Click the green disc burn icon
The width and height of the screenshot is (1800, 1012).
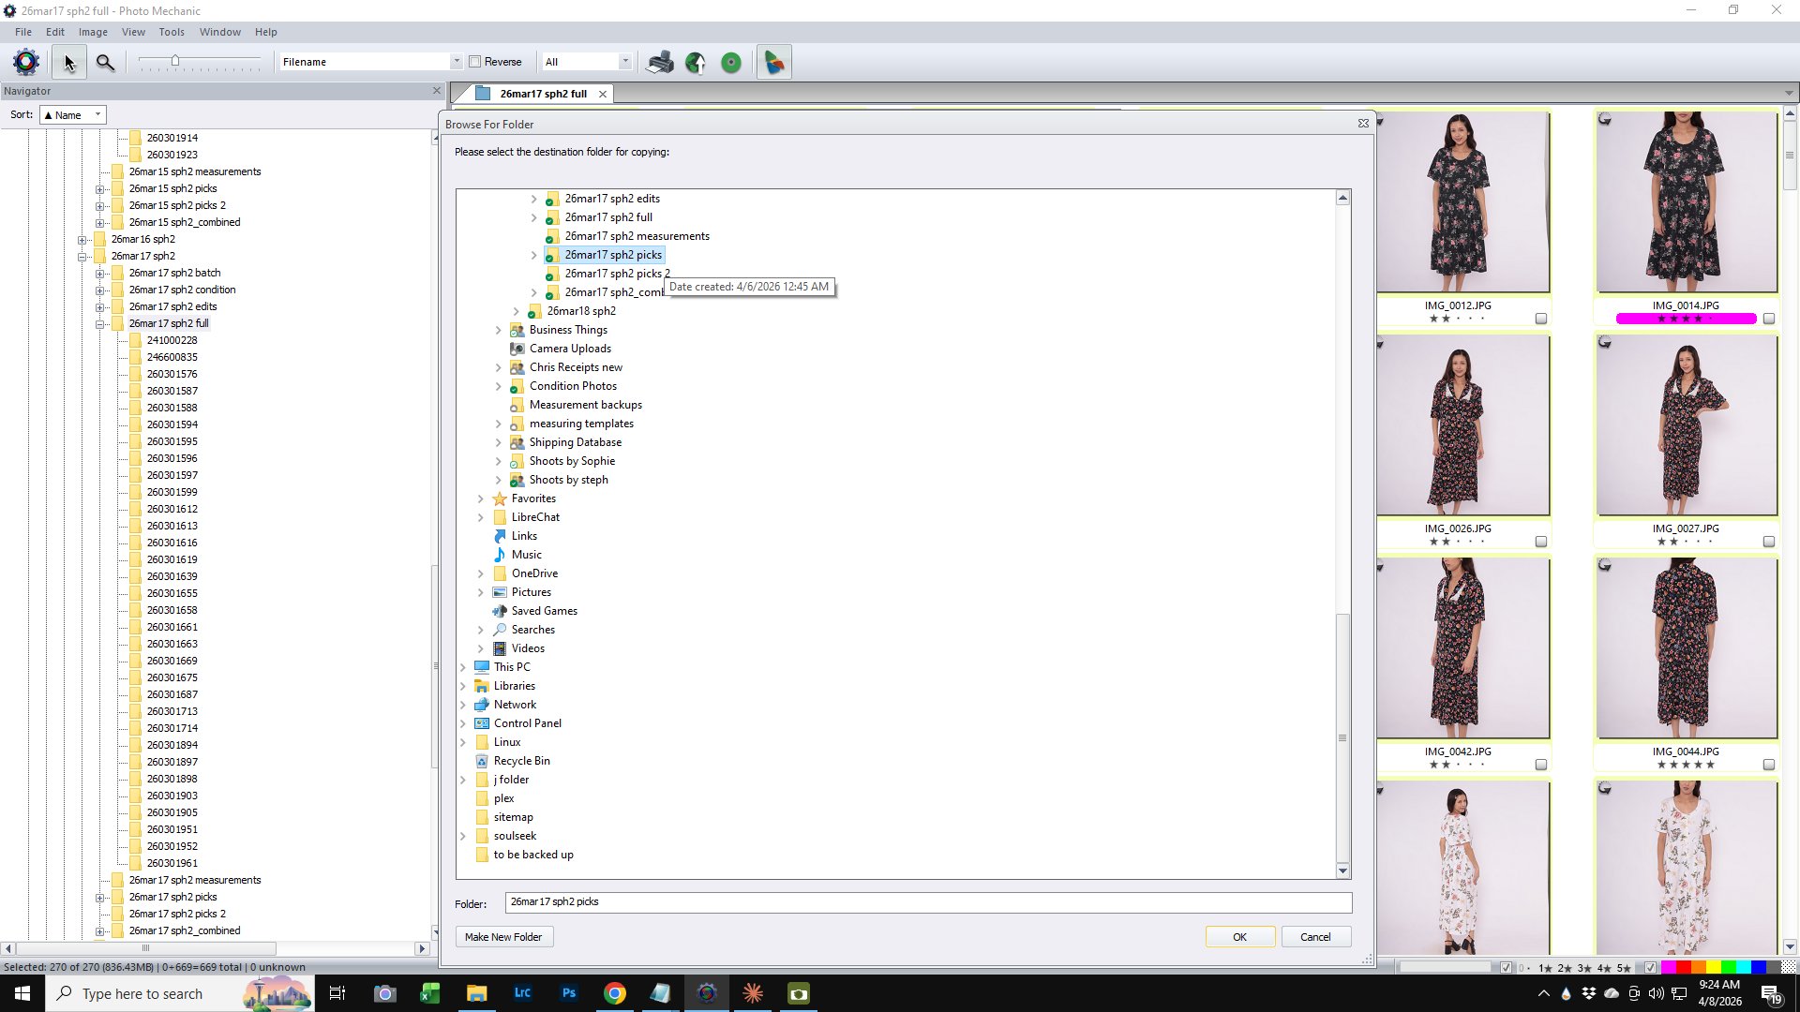731,62
